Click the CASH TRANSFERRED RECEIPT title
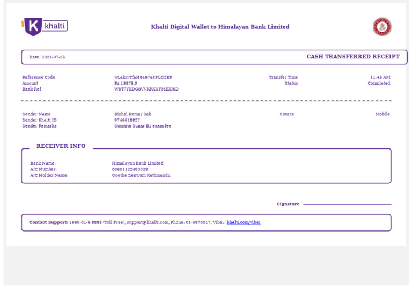412x291 pixels. click(353, 57)
